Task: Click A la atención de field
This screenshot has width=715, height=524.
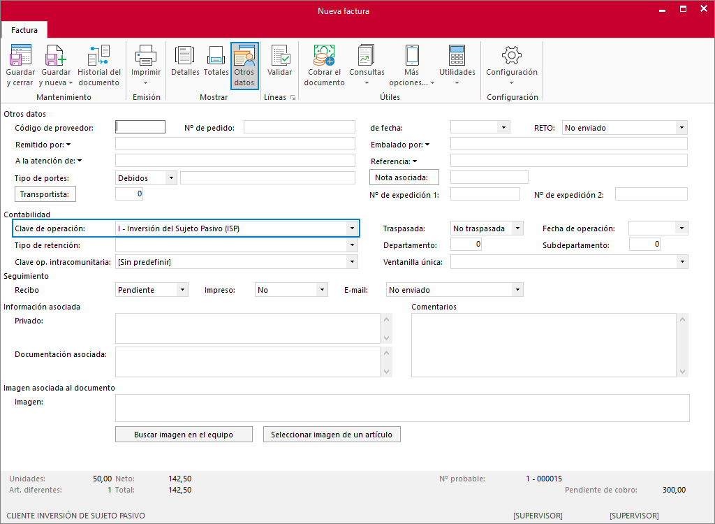Action: pyautogui.click(x=235, y=160)
